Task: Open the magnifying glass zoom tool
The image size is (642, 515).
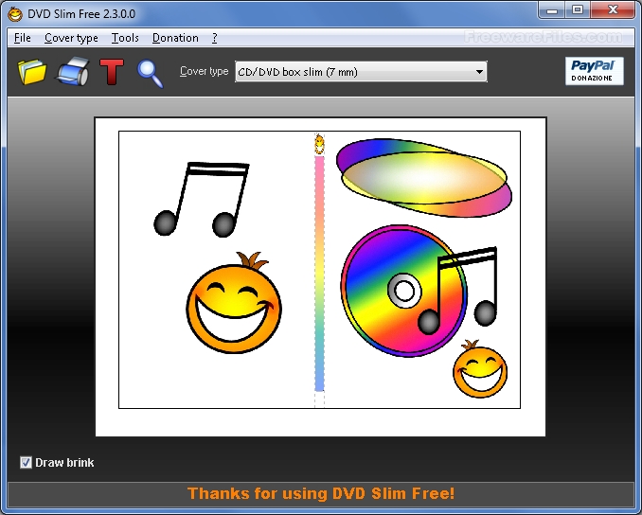Action: [150, 74]
